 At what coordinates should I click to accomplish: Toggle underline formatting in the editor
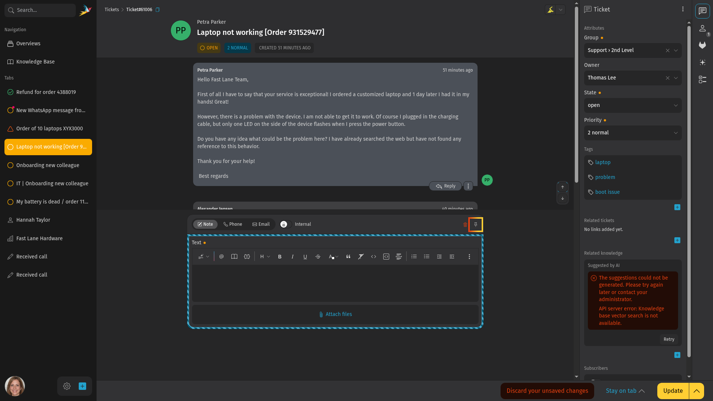pyautogui.click(x=305, y=257)
